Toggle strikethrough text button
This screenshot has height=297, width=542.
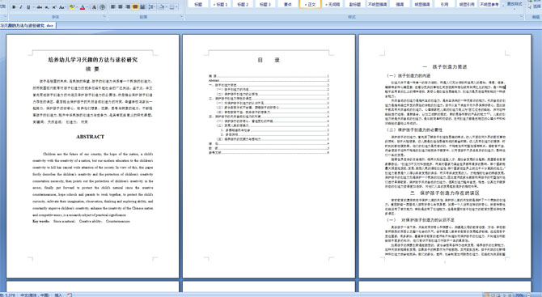coord(40,7)
